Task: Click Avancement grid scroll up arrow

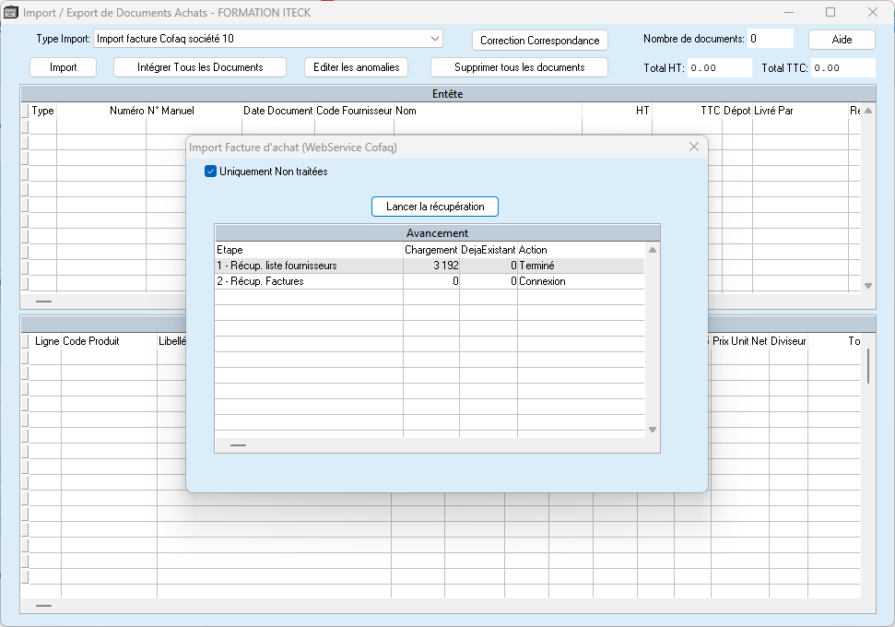Action: pyautogui.click(x=653, y=250)
